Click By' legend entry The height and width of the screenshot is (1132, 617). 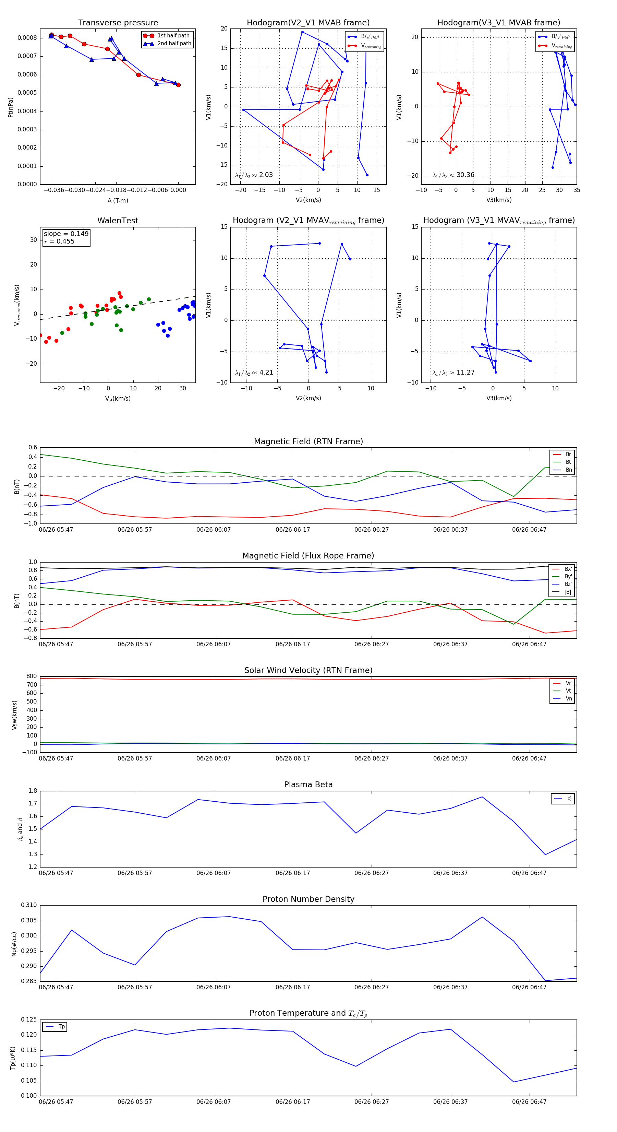[562, 577]
